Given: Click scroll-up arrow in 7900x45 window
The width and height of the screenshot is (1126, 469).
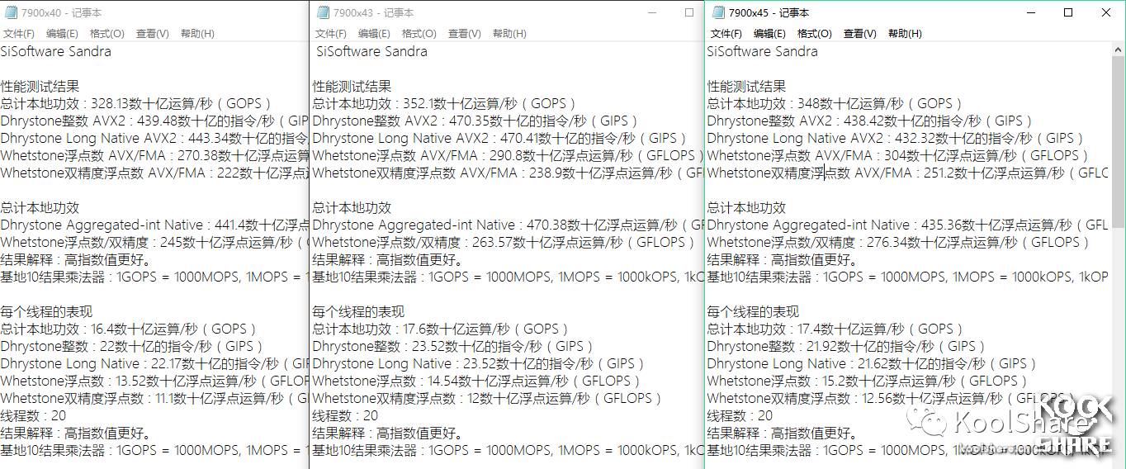Looking at the screenshot, I should [x=1119, y=50].
